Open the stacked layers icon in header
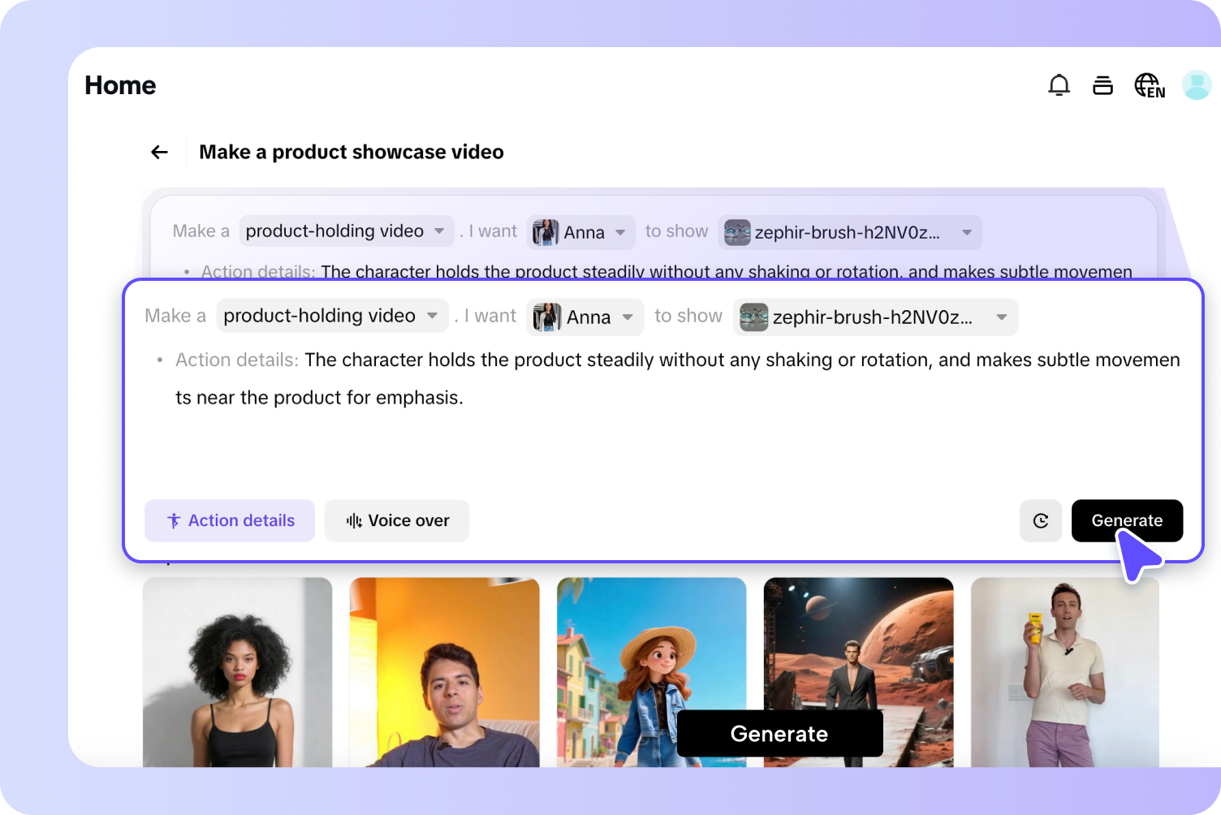1221x815 pixels. (x=1102, y=85)
